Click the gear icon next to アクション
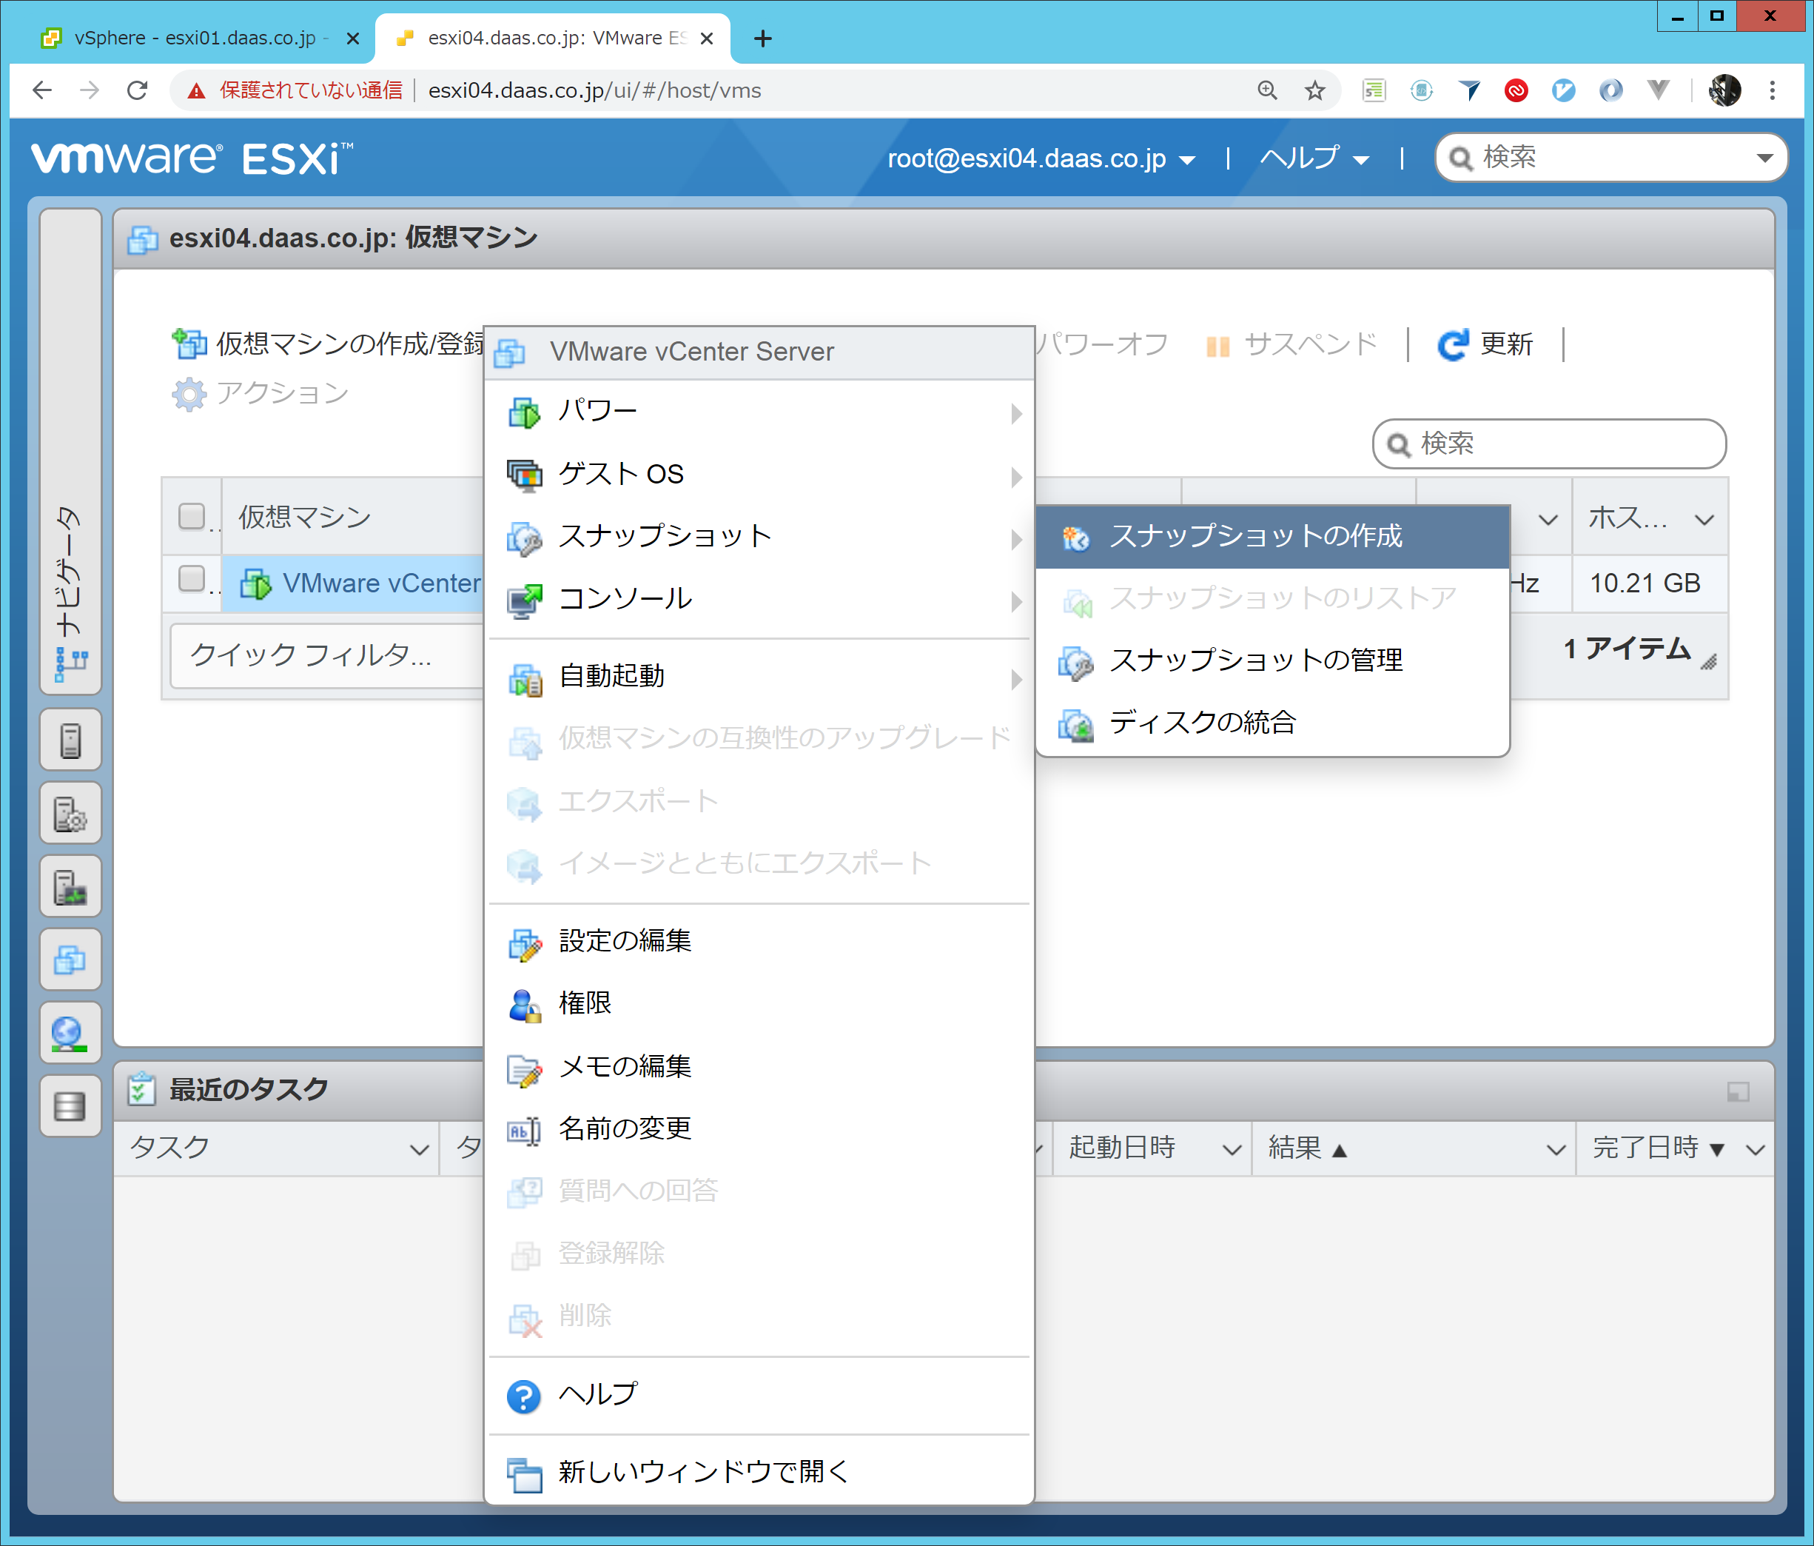The image size is (1814, 1546). pos(189,393)
